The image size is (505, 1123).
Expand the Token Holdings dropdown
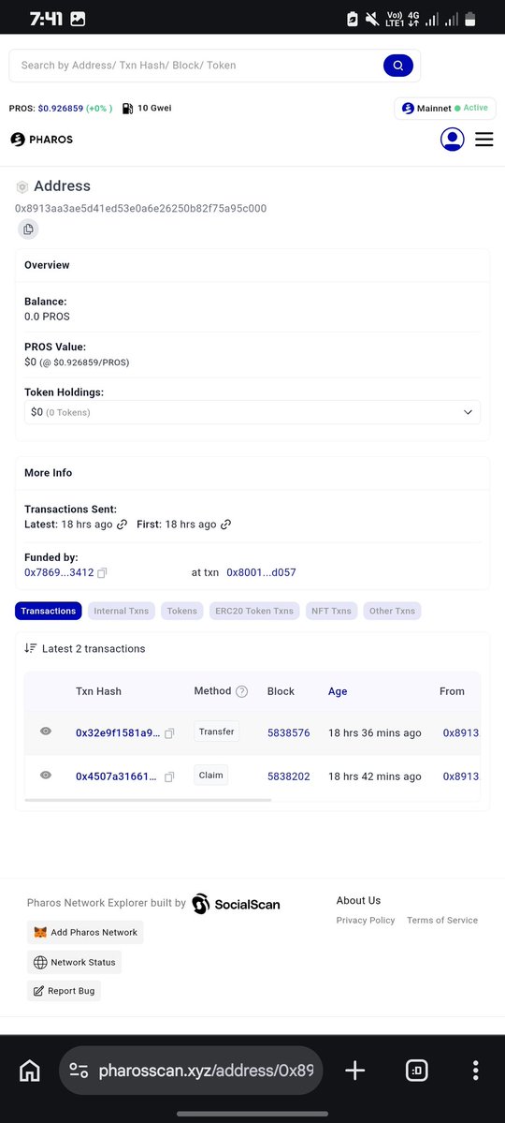[252, 412]
